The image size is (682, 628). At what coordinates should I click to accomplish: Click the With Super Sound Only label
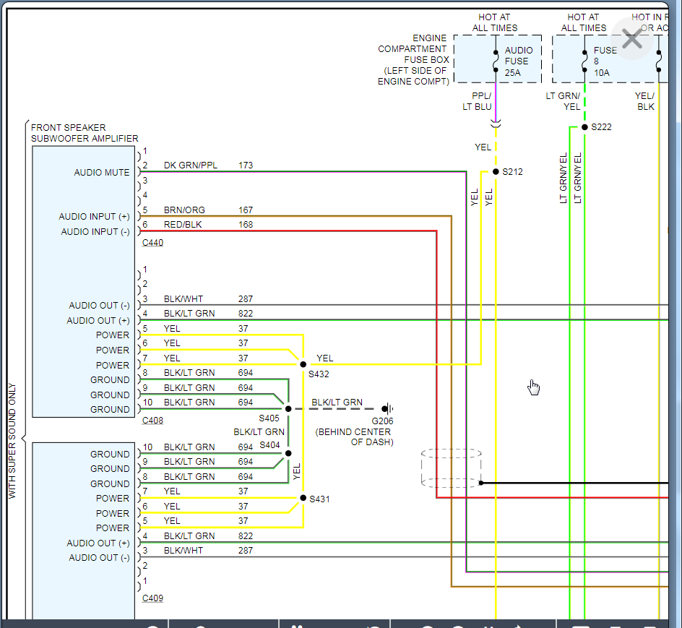(x=12, y=441)
